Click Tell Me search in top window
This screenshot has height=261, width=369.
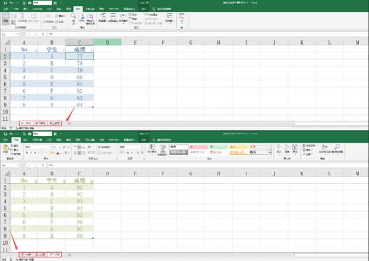tap(162, 9)
